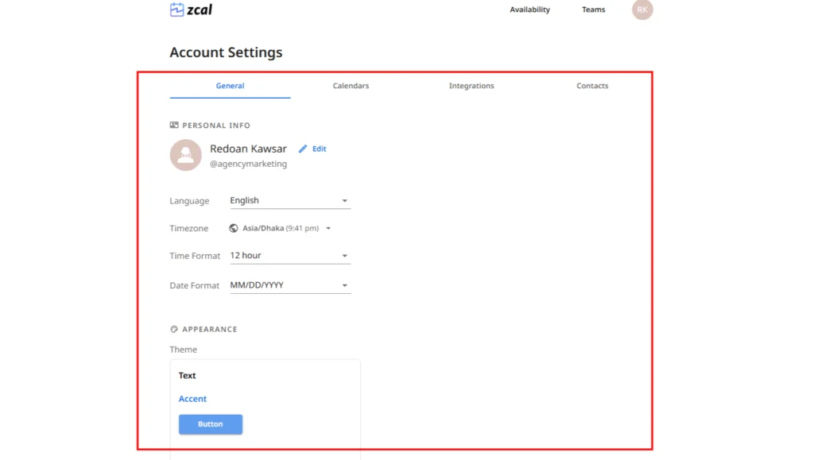This screenshot has height=460, width=814.
Task: Select the General settings tab
Action: tap(230, 86)
